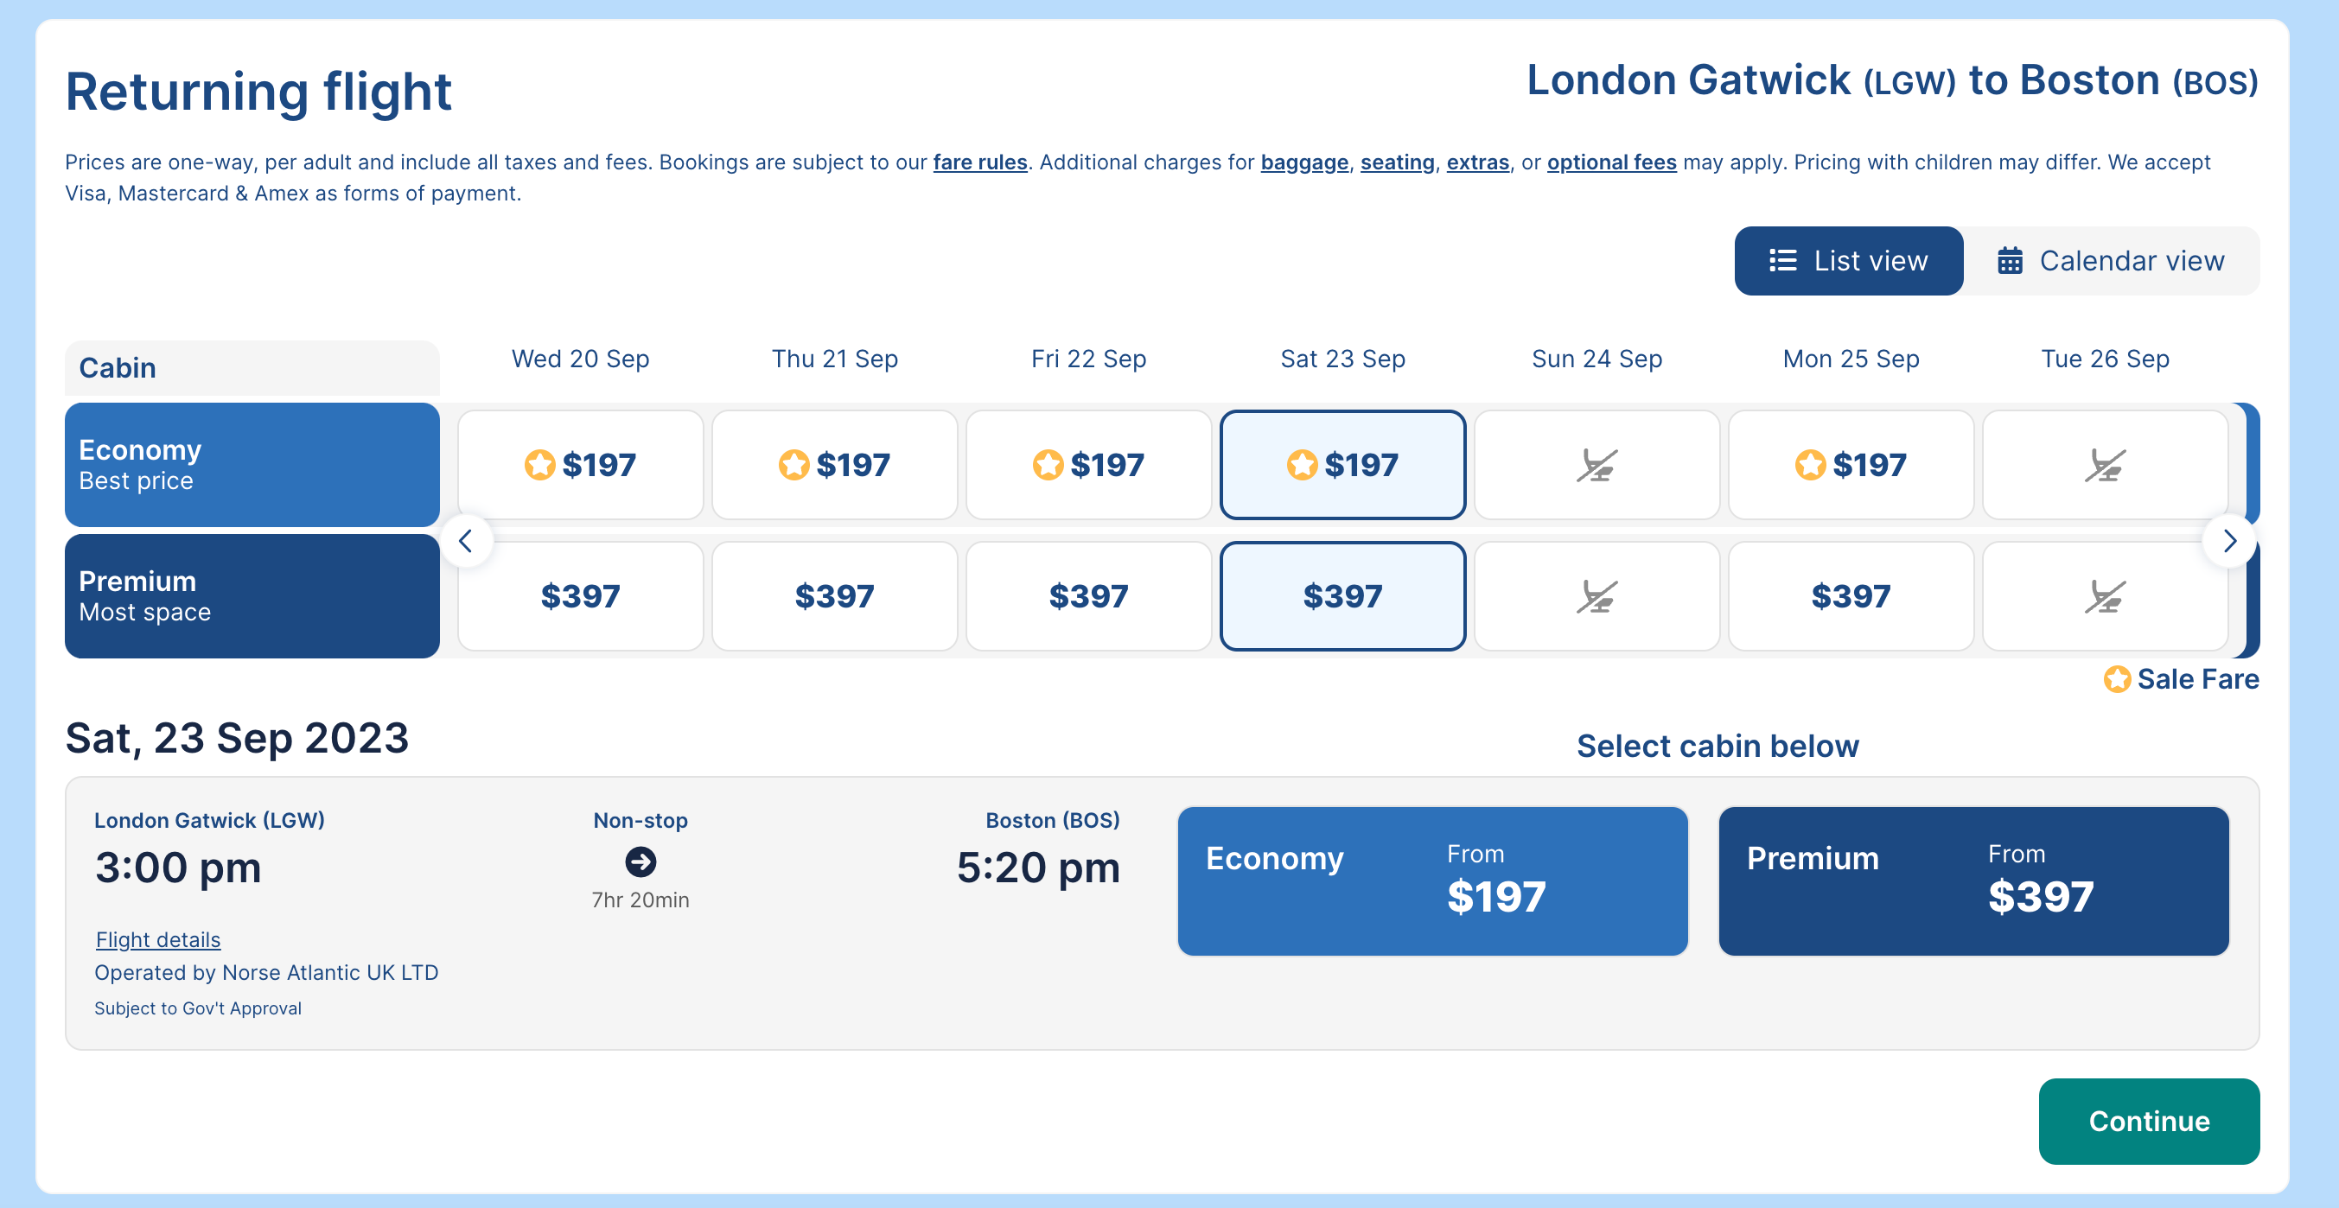
Task: Expand Flight details link
Action: 158,939
